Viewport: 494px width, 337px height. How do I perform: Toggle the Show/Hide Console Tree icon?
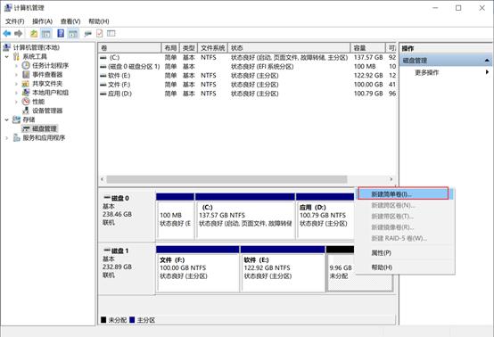[46, 33]
